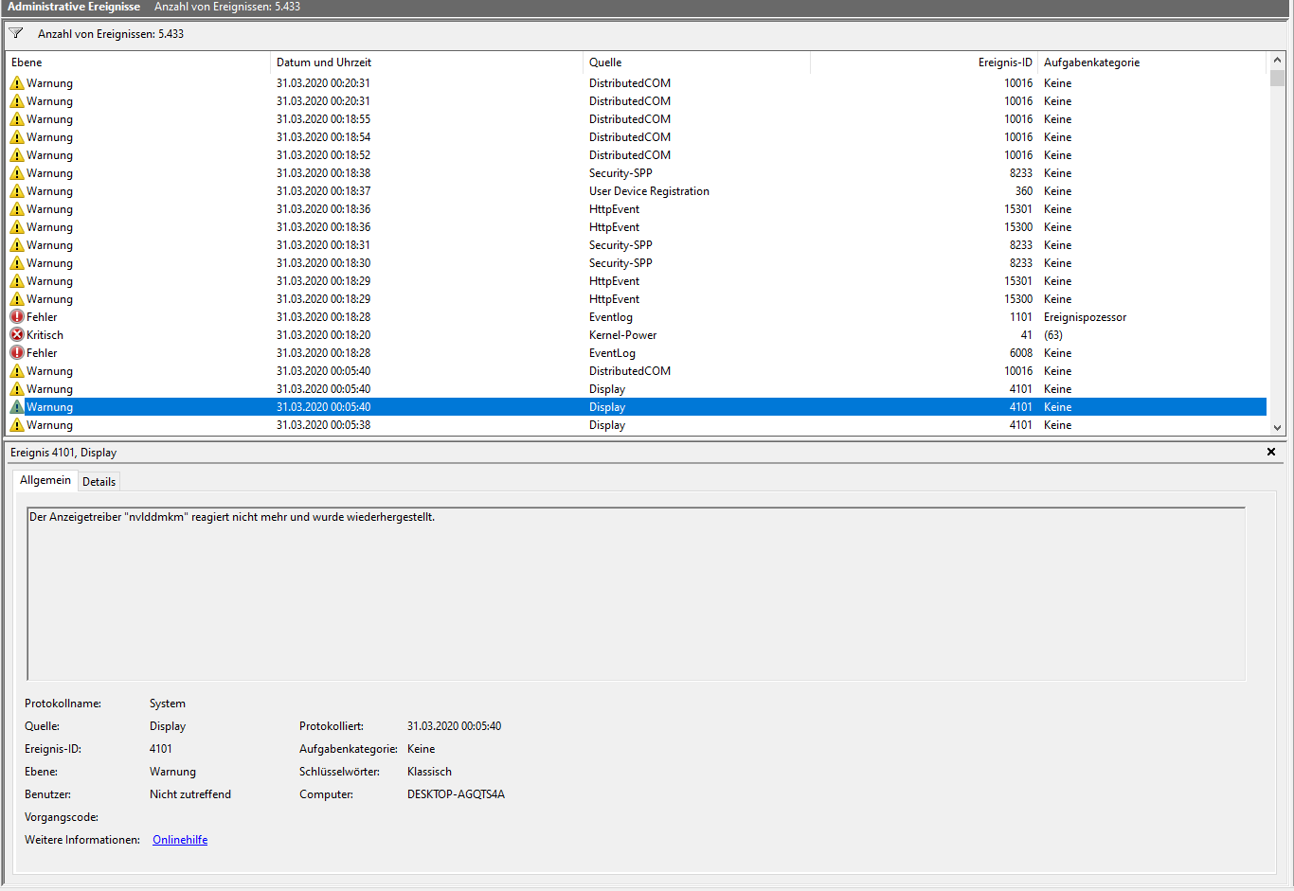The width and height of the screenshot is (1294, 891).
Task: Sort events by the Quelle column header
Action: [696, 62]
